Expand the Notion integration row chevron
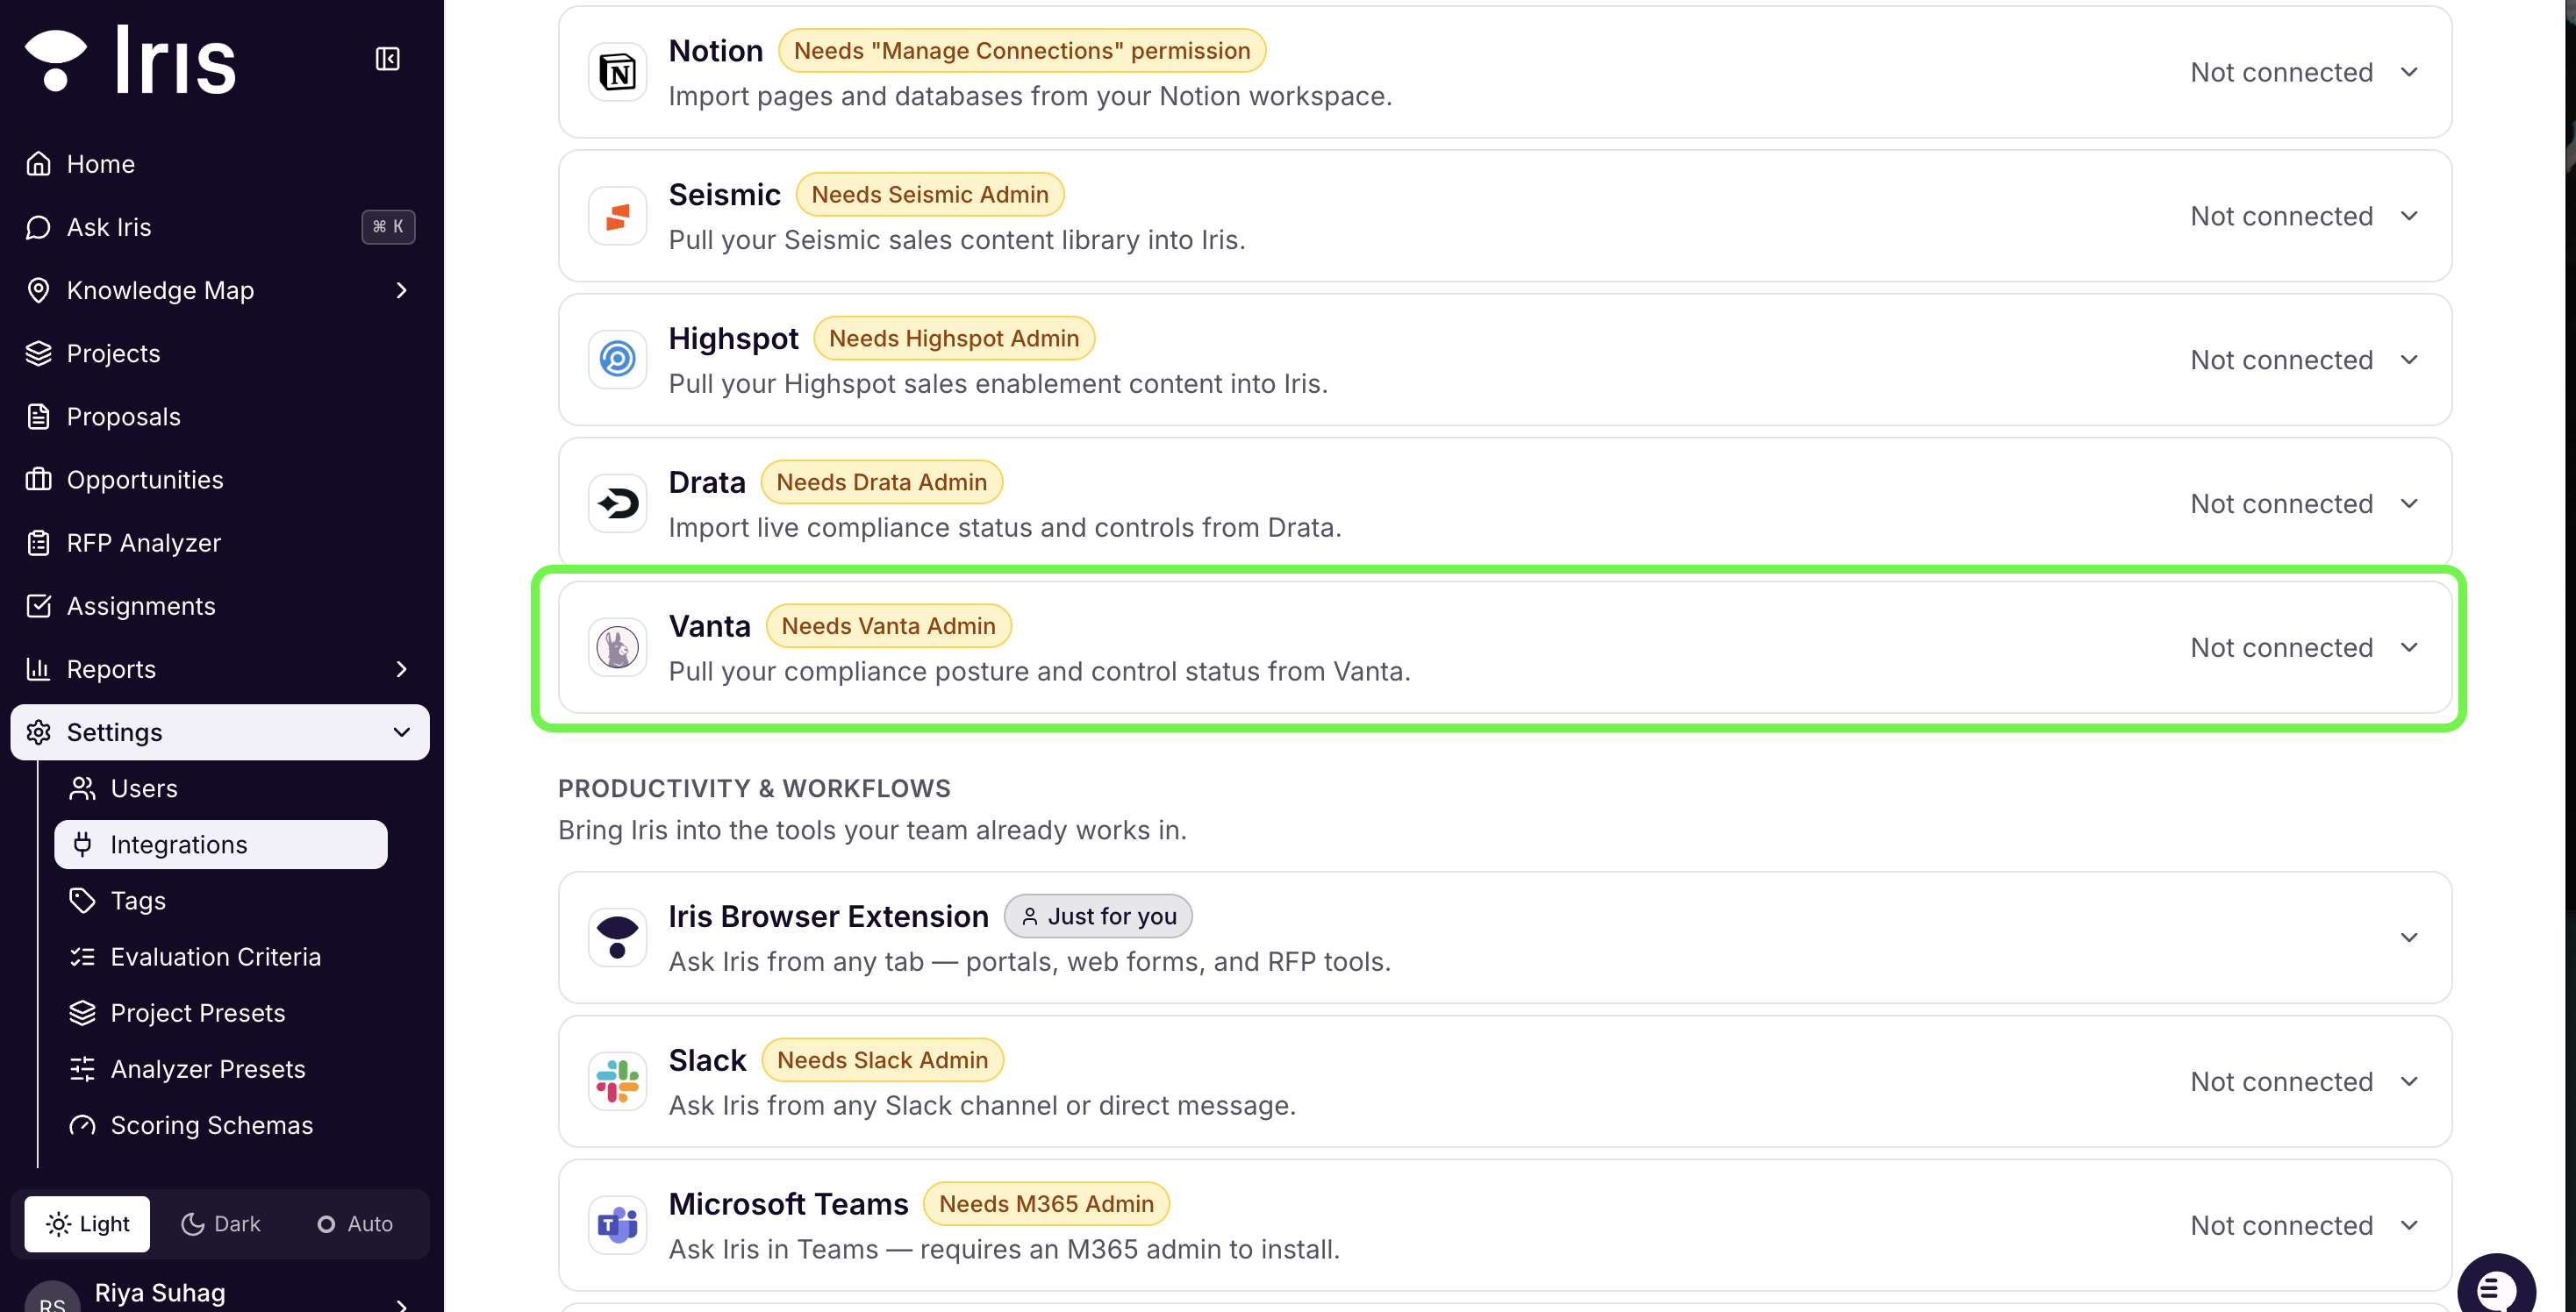The image size is (2576, 1312). tap(2409, 72)
